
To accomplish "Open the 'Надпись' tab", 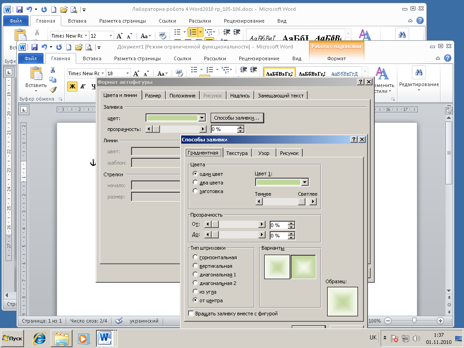I will tap(240, 96).
